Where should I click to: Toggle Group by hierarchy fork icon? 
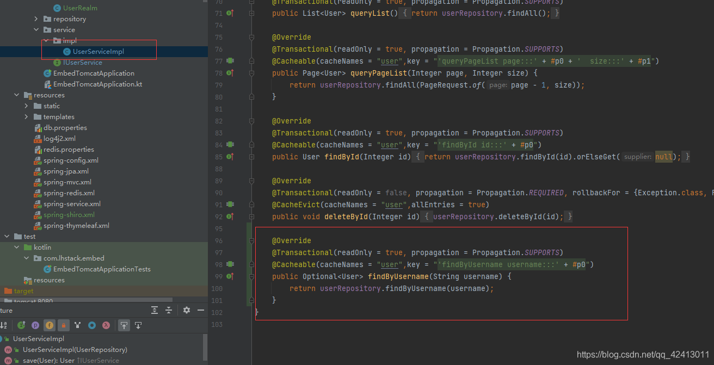click(x=78, y=325)
